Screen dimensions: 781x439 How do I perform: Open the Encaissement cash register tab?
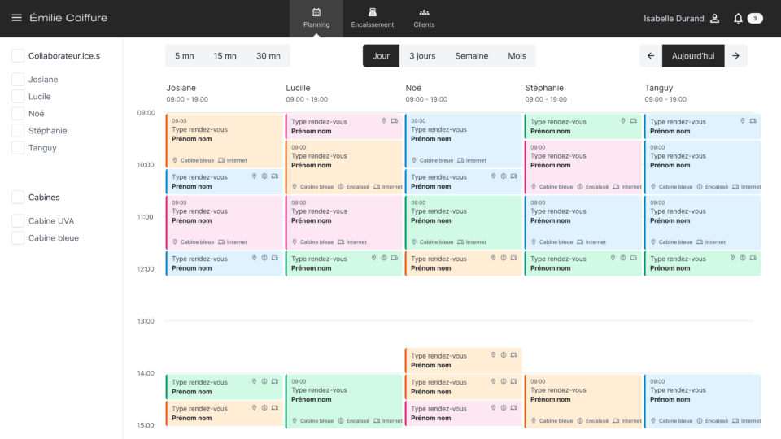(x=373, y=18)
